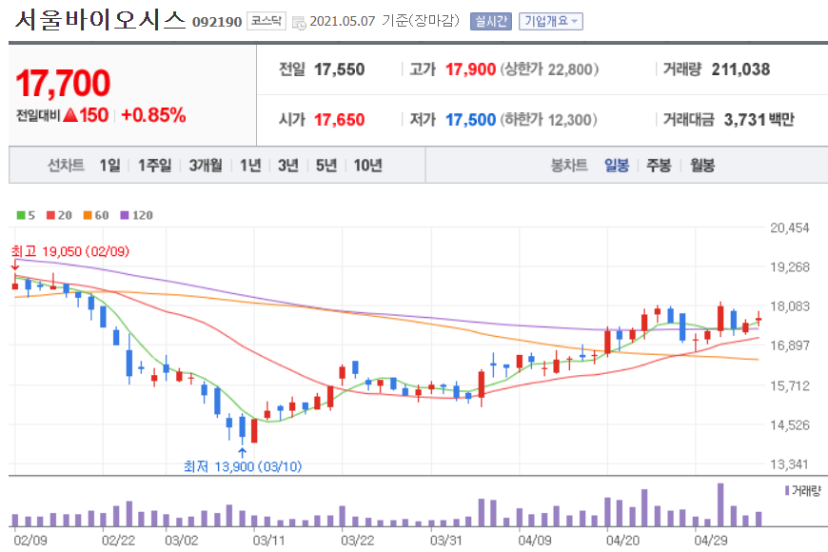Click the 04/29 date axis label
Viewport: 828px width, 552px height.
711,541
